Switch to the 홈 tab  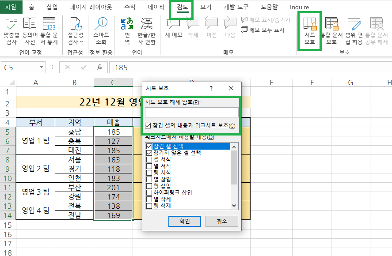[x=31, y=7]
